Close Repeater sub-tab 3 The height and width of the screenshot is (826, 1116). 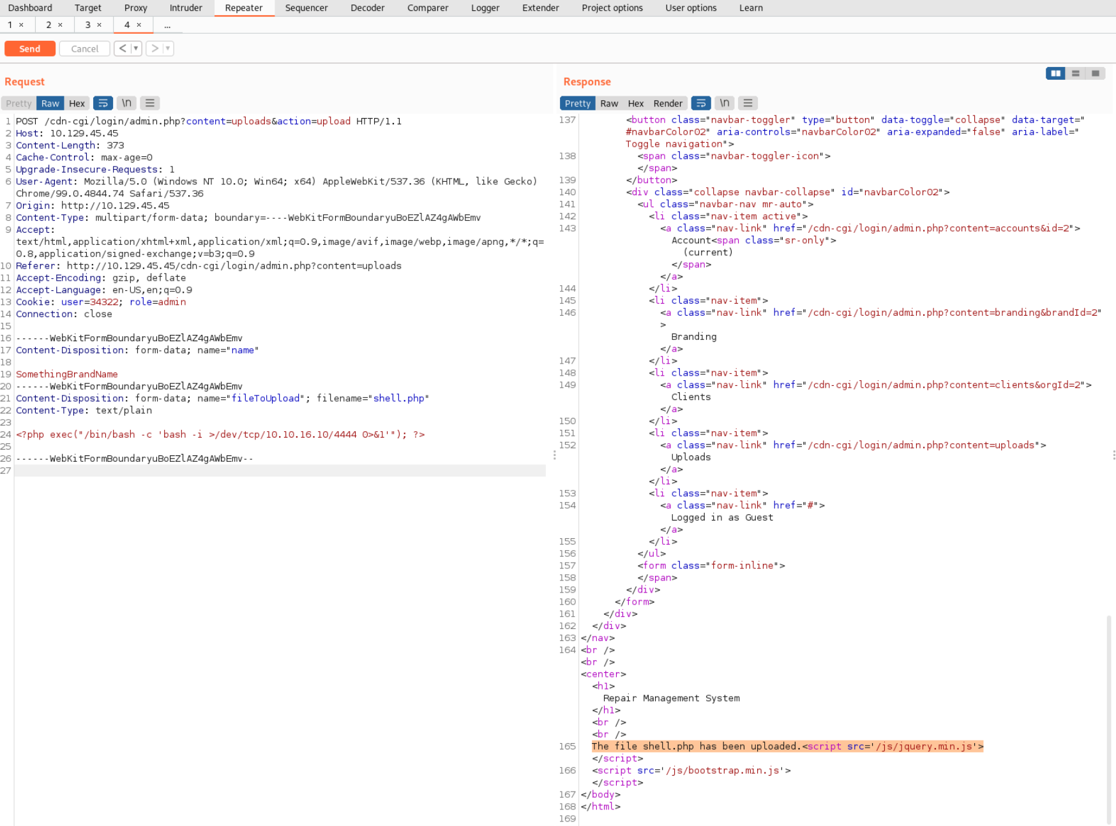pyautogui.click(x=99, y=25)
